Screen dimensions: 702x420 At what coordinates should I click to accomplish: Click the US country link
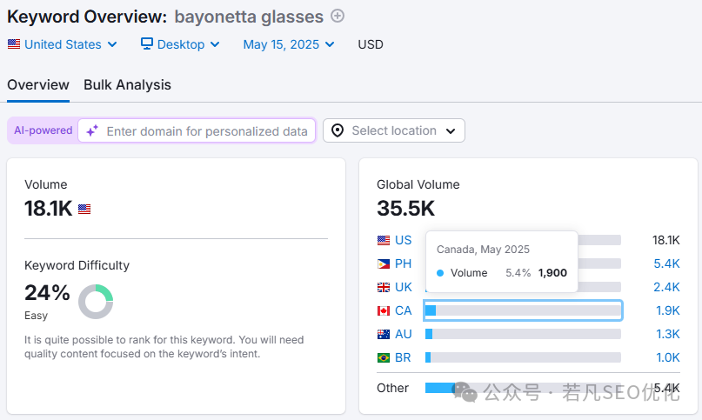tap(404, 240)
